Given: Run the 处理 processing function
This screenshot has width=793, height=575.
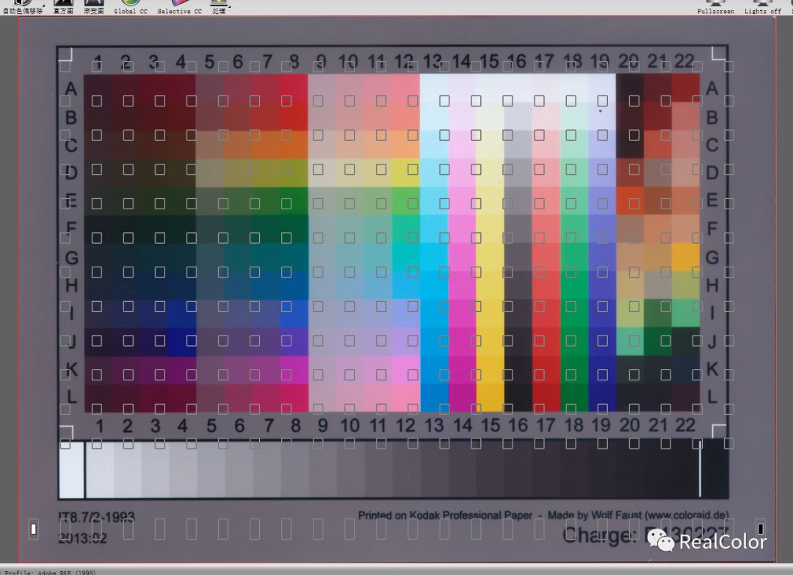Looking at the screenshot, I should [218, 6].
